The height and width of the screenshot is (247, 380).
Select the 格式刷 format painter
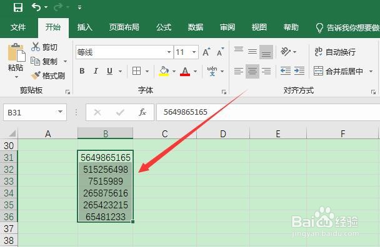(x=48, y=75)
